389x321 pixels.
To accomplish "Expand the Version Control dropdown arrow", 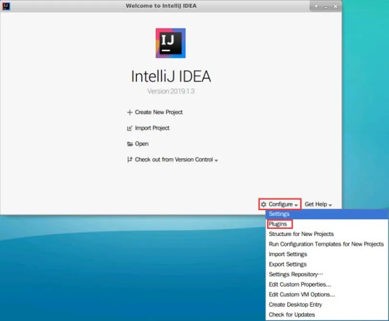I will click(216, 161).
